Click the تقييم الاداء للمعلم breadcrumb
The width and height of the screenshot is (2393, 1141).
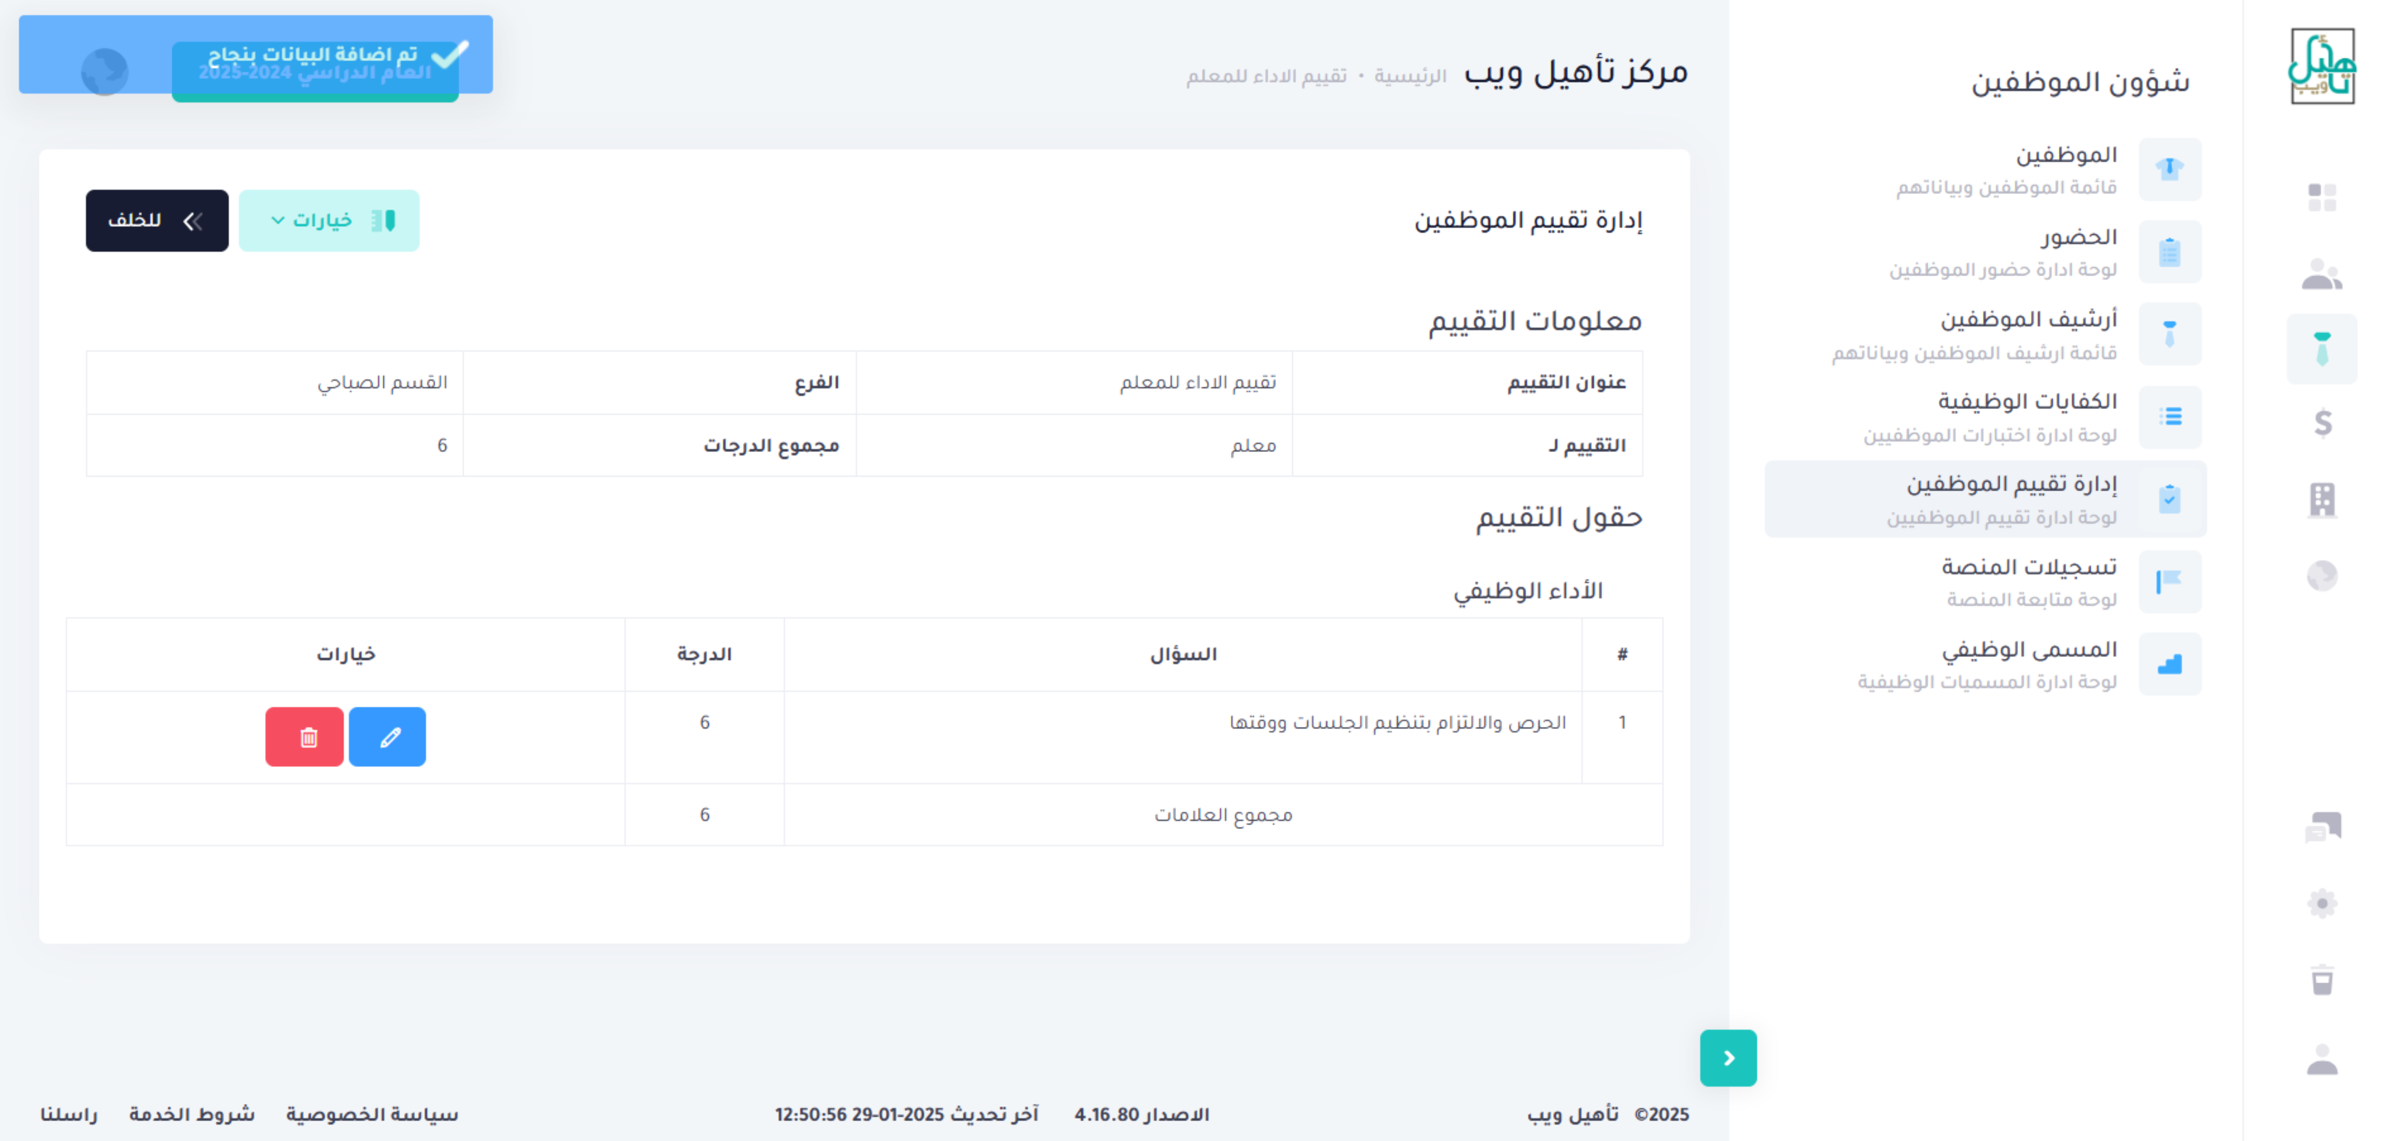pyautogui.click(x=1266, y=76)
